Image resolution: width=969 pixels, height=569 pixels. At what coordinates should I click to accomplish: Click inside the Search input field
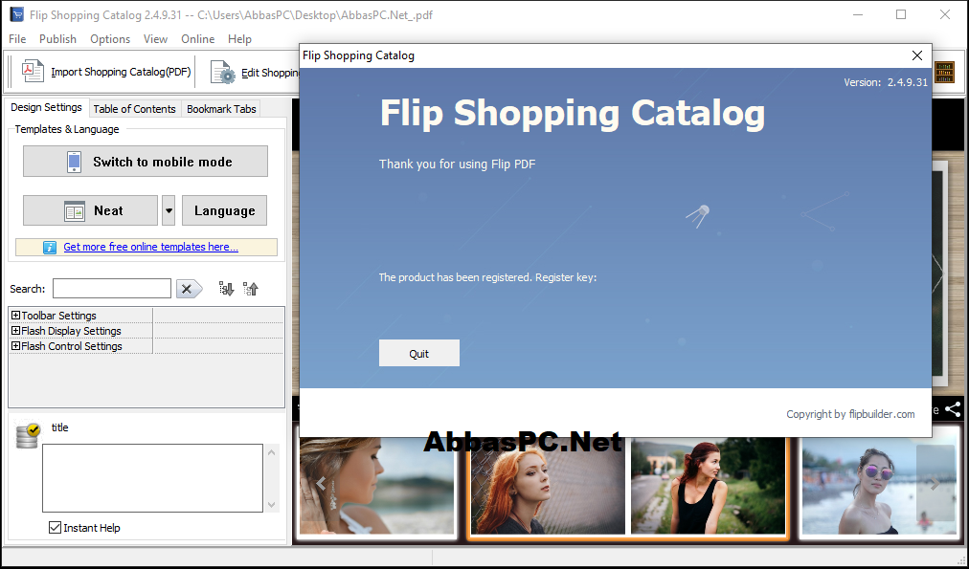pyautogui.click(x=112, y=288)
